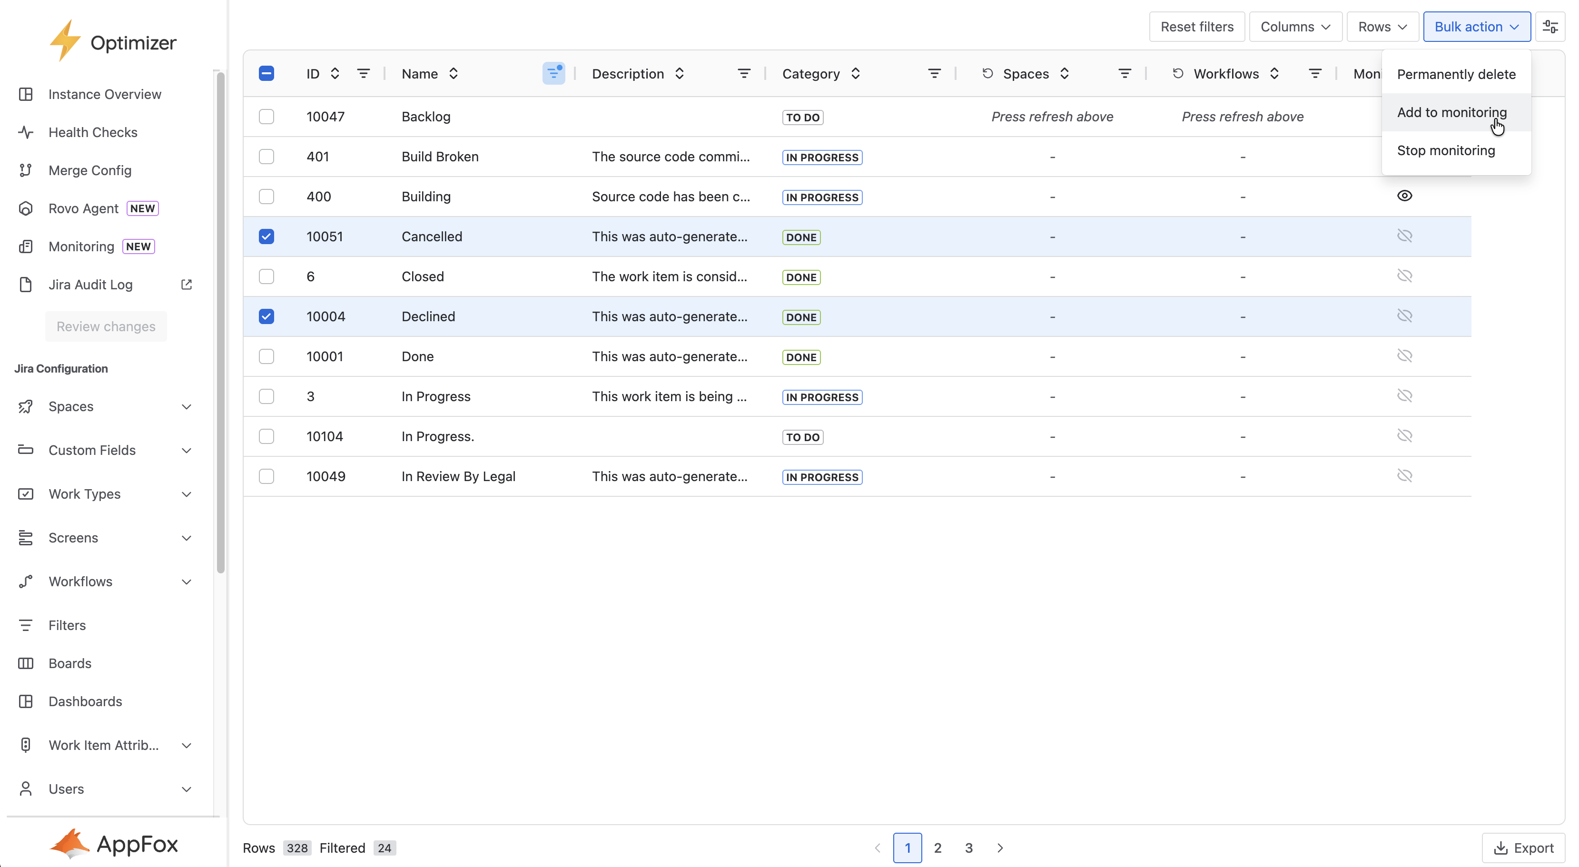The width and height of the screenshot is (1579, 867).
Task: Check the Building row checkbox
Action: 266,196
